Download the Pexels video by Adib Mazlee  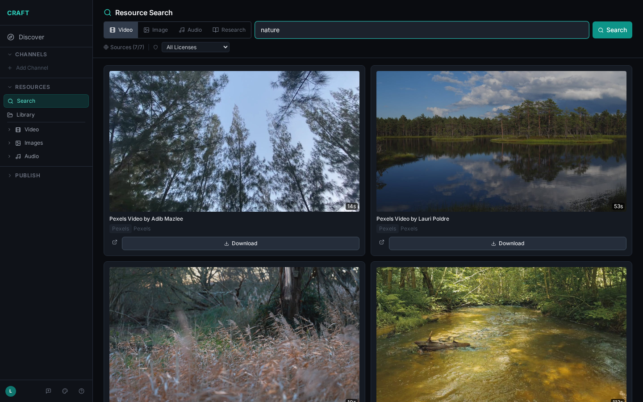coord(240,243)
